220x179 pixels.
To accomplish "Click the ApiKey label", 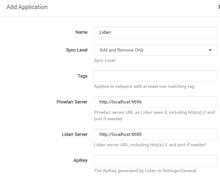I will [81, 160].
